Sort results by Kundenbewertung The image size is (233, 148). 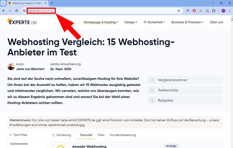click(x=123, y=135)
